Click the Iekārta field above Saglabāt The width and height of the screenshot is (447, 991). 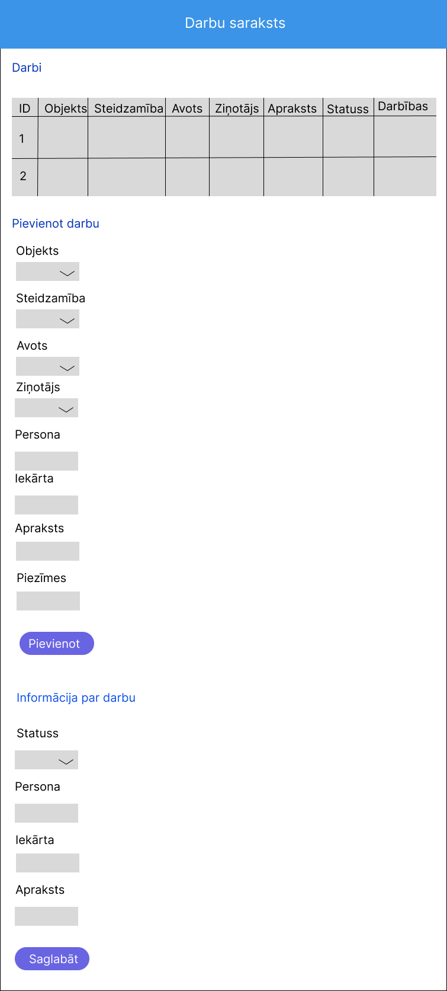coord(47,863)
